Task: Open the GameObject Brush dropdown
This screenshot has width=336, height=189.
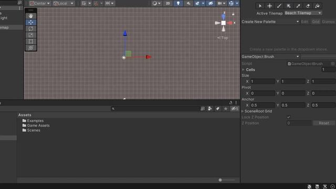Action: [x=270, y=57]
